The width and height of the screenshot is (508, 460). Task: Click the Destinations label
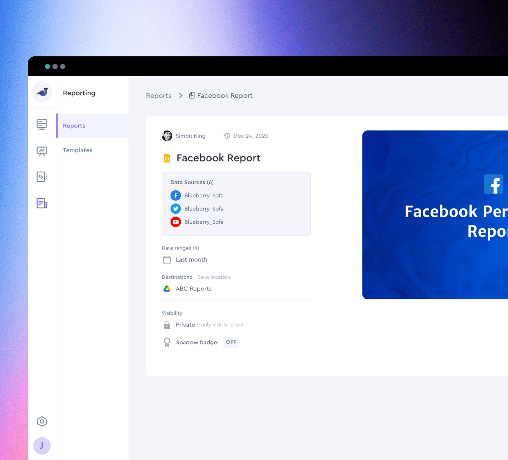pos(177,277)
